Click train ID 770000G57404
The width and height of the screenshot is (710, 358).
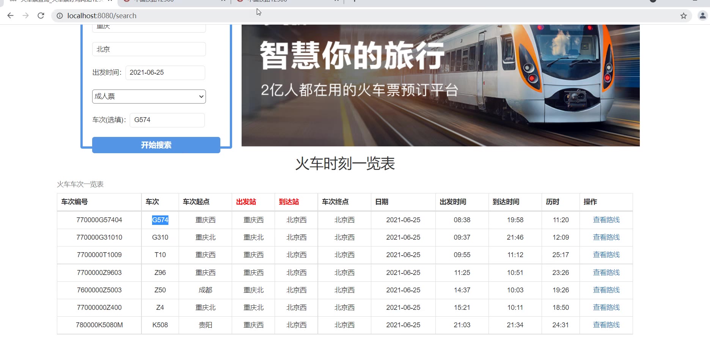pos(99,220)
